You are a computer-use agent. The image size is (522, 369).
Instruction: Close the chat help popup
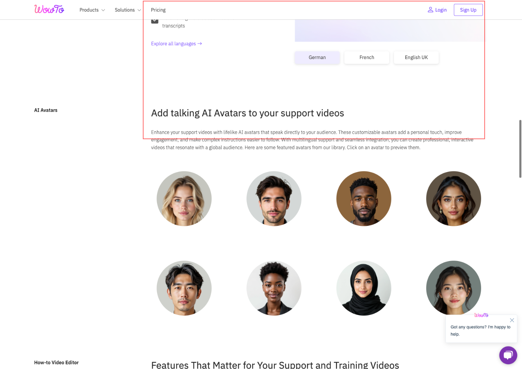tap(512, 320)
